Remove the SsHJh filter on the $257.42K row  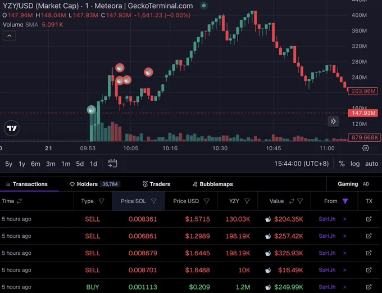345,236
